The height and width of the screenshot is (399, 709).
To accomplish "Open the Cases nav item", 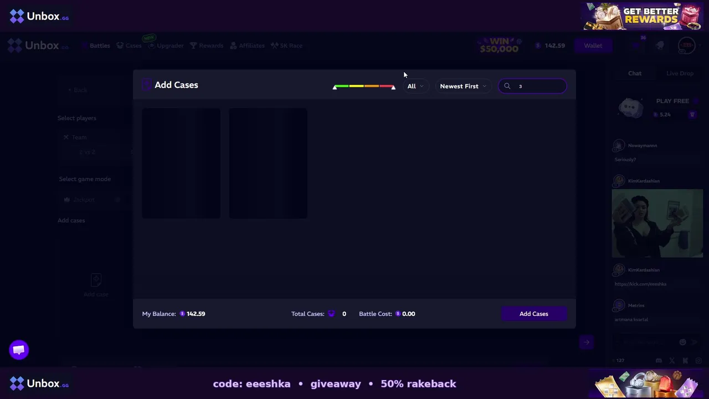I will click(x=129, y=45).
